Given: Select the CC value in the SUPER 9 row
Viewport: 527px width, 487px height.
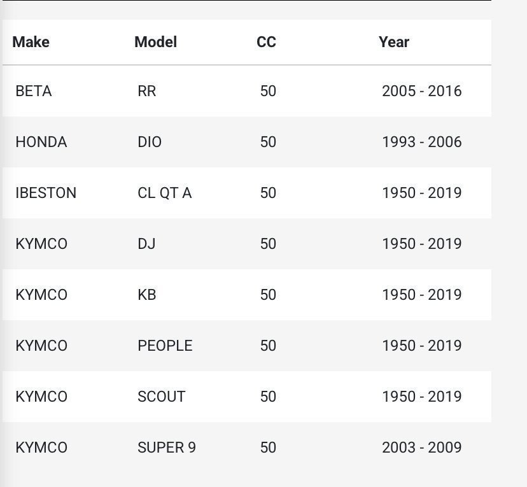Looking at the screenshot, I should point(268,448).
